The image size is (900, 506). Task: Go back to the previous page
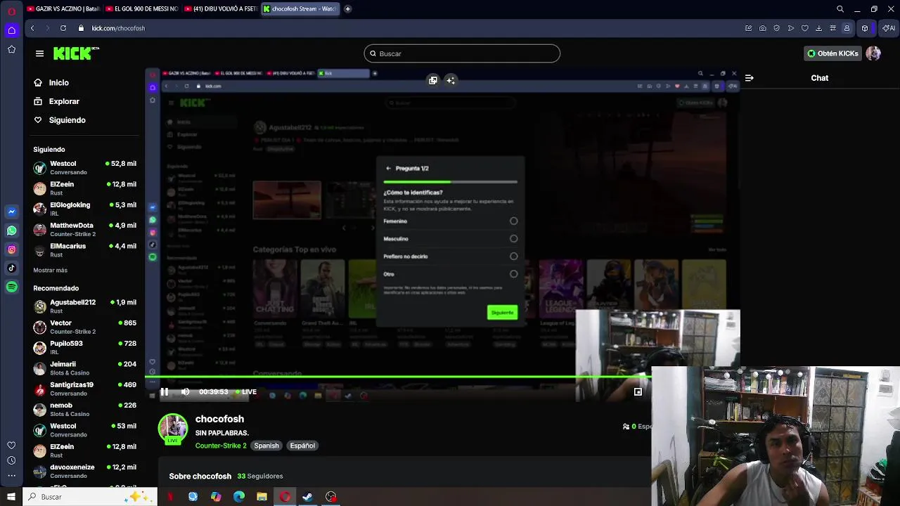(x=32, y=28)
